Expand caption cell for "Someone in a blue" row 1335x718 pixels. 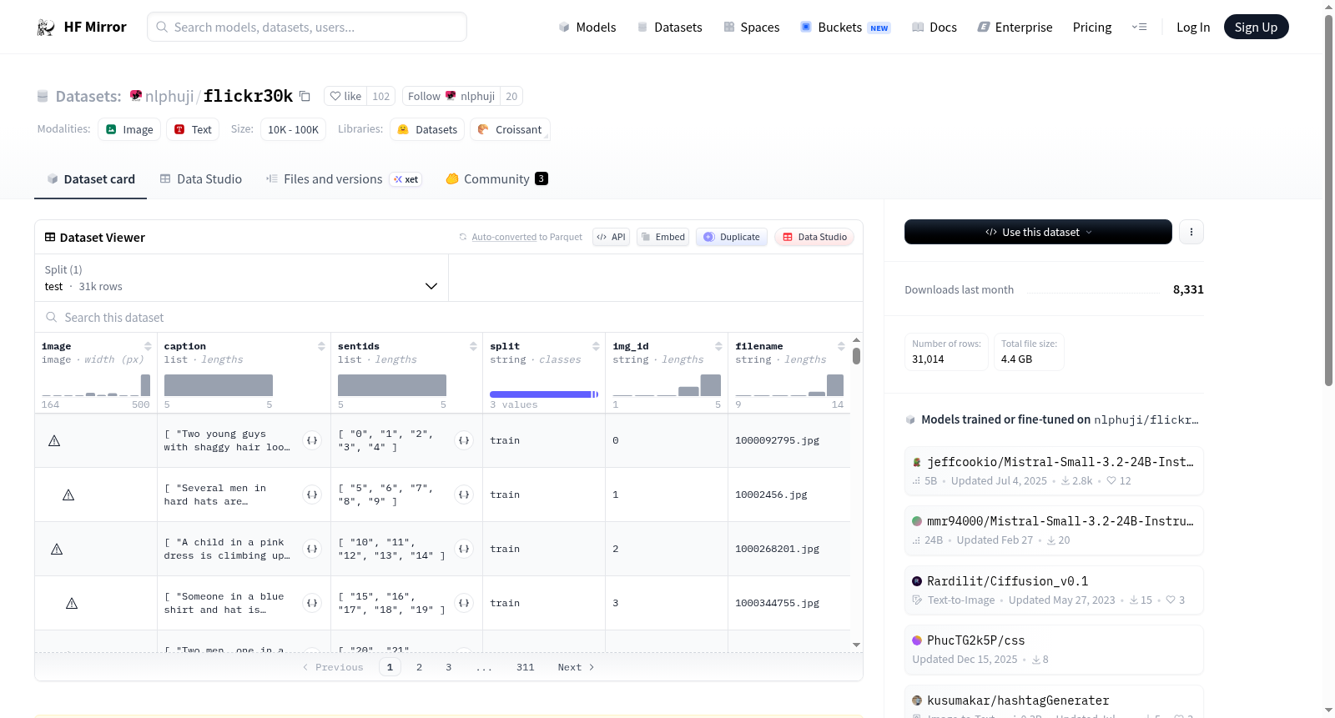pyautogui.click(x=312, y=603)
